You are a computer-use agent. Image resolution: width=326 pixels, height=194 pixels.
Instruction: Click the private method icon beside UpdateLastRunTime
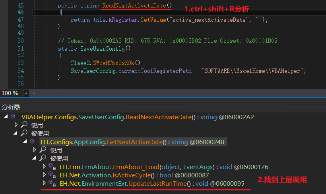click(x=52, y=183)
